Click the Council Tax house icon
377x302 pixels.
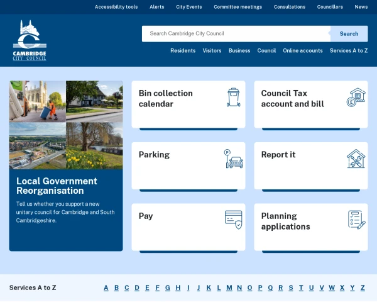356,98
